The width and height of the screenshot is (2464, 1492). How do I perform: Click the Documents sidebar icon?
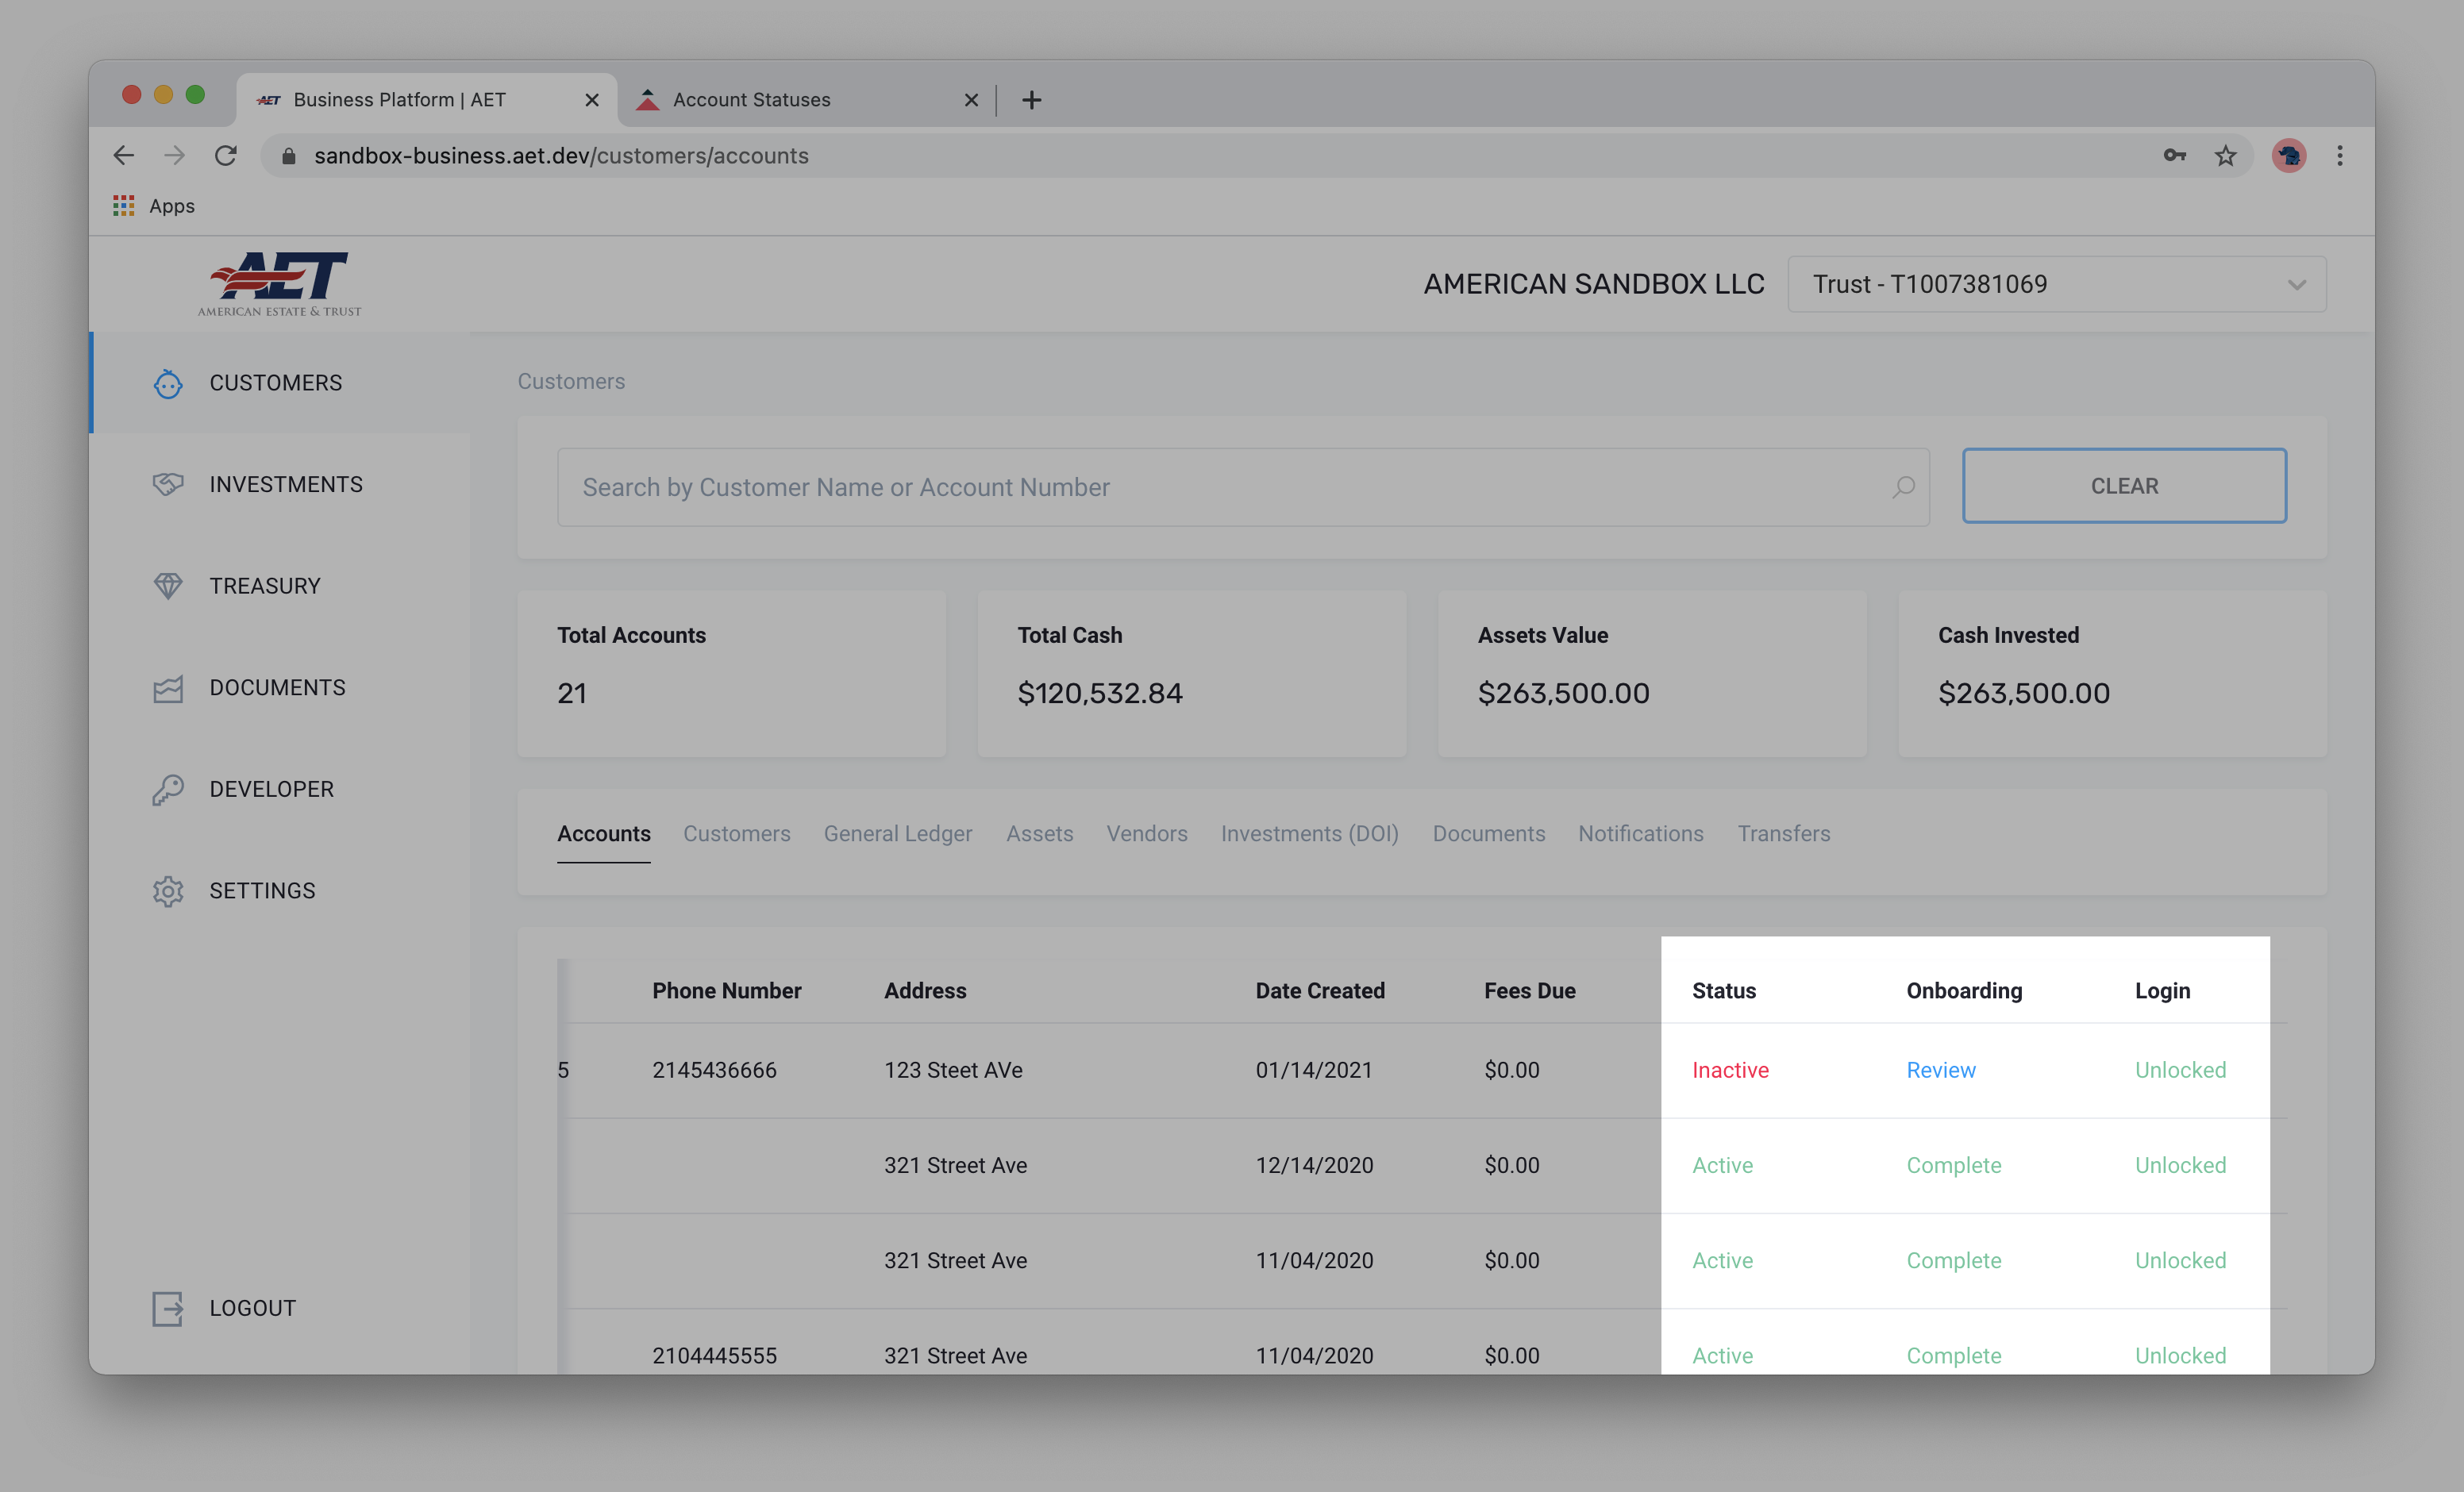click(x=168, y=689)
